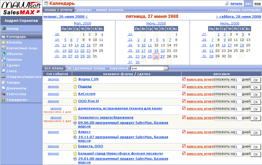Click the truck icon beside Отгрузки/первичка
This screenshot has width=262, height=165.
(x=3, y=77)
